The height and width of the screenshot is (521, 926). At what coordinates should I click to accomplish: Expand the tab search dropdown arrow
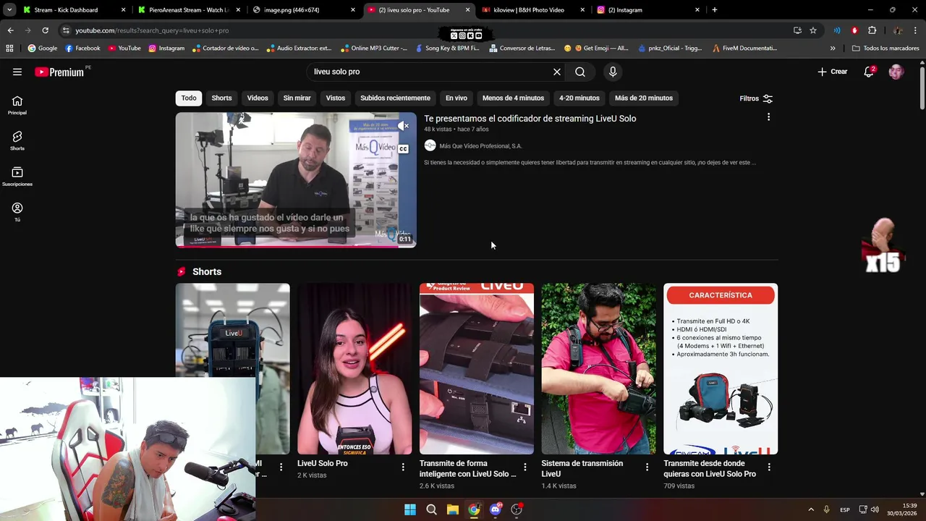(9, 10)
